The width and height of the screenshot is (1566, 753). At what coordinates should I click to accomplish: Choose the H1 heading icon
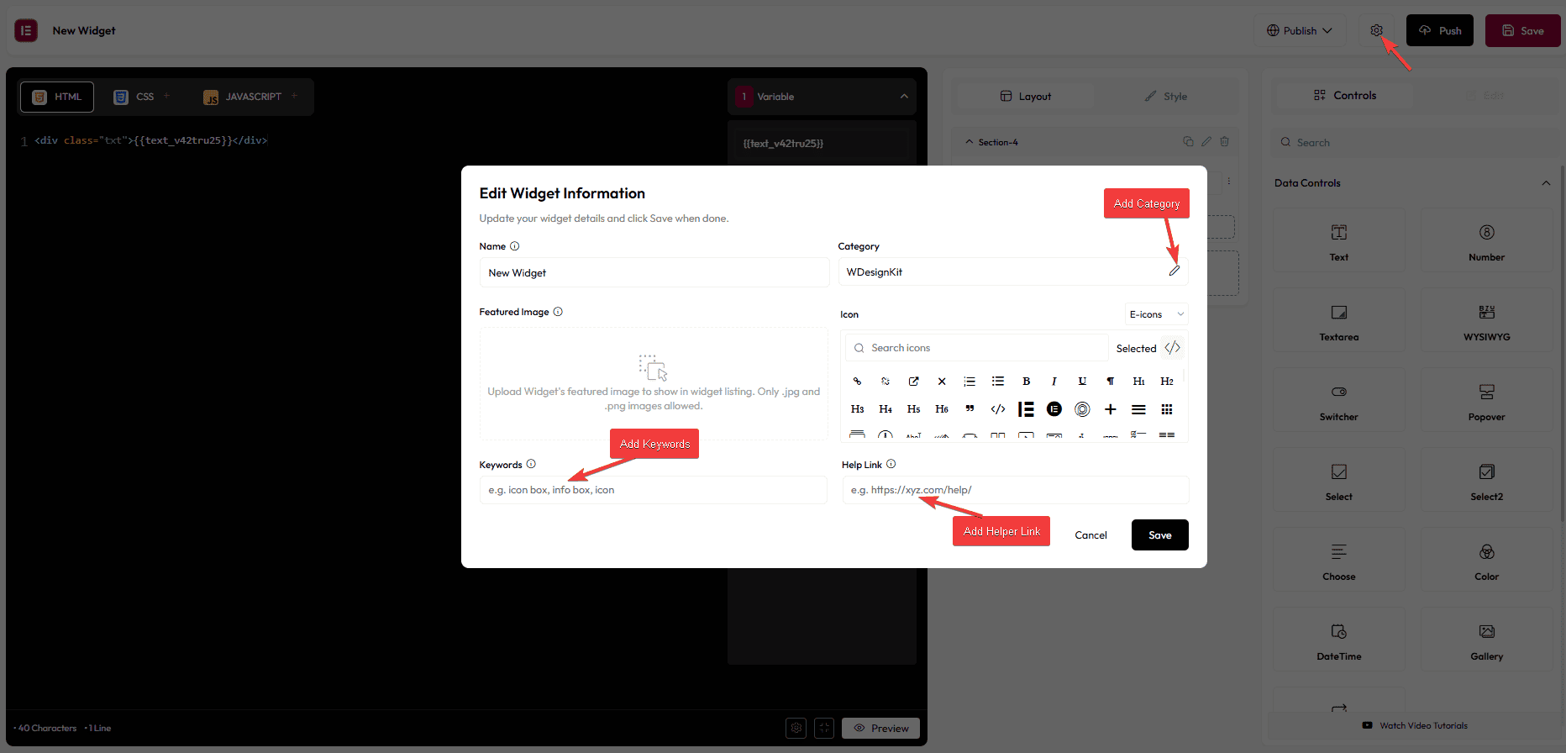coord(1138,382)
